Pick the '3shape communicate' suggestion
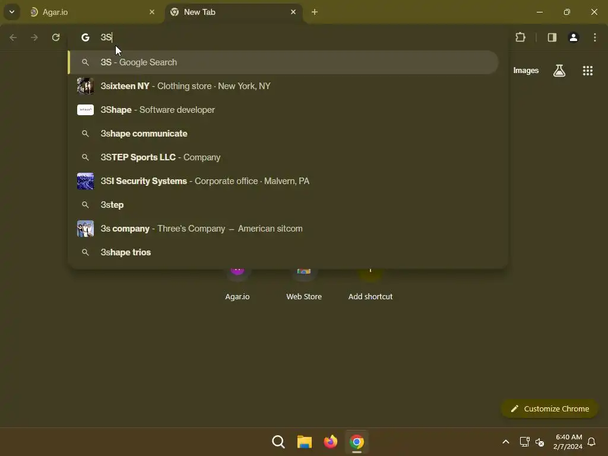This screenshot has width=608, height=456. 283,134
